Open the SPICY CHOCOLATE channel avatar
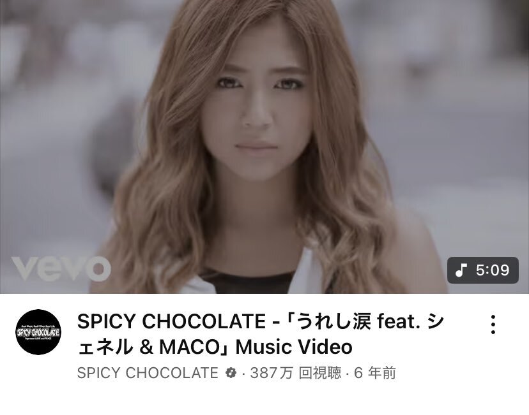Image resolution: width=529 pixels, height=415 pixels. [38, 332]
